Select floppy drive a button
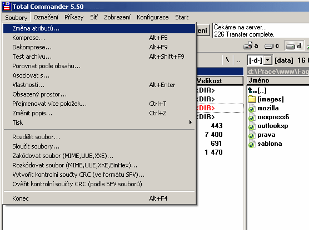This screenshot has width=309, height=230. (x=251, y=45)
